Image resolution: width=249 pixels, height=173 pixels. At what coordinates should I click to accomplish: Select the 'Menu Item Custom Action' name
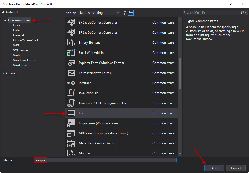click(97, 143)
